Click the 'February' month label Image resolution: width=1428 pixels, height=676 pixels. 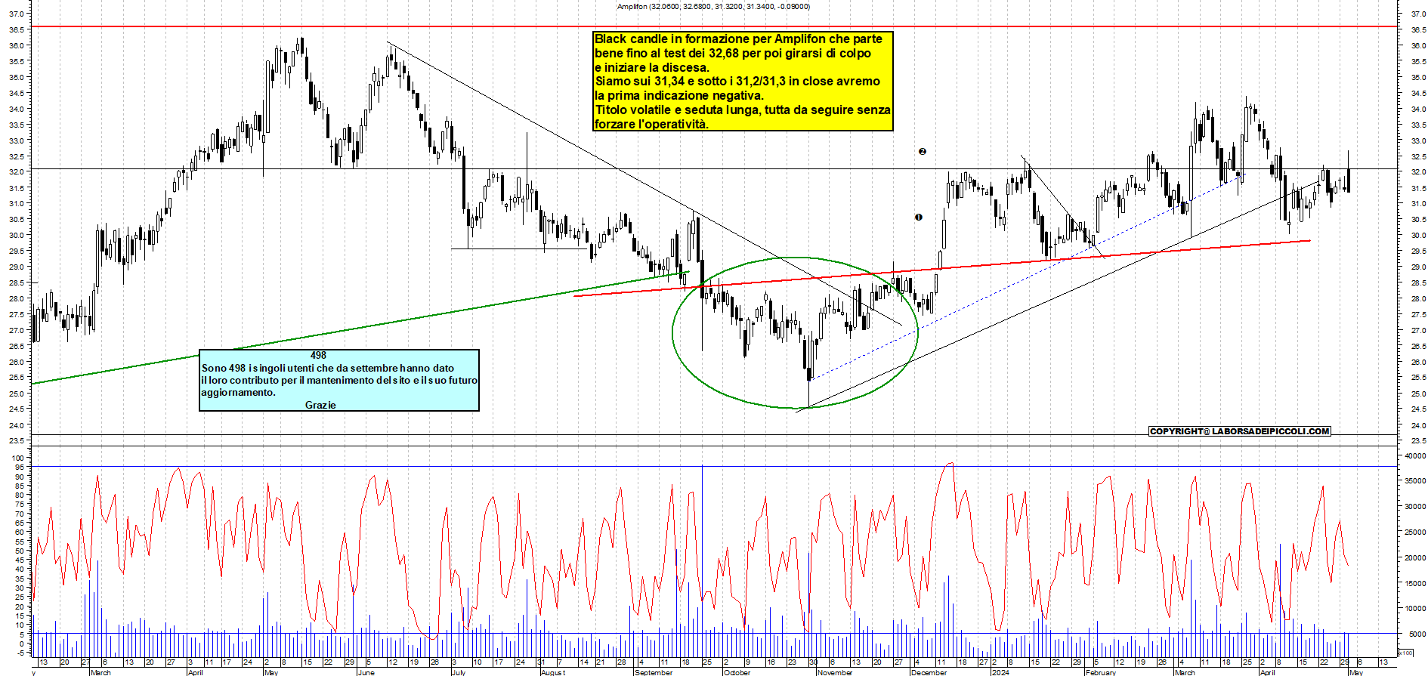(1101, 672)
